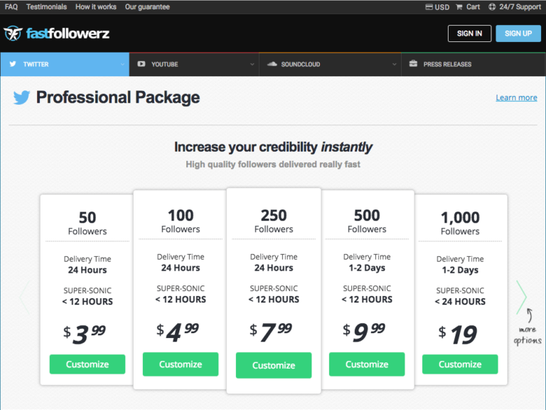Open the Twitter services tab
This screenshot has height=410, width=546.
click(65, 64)
